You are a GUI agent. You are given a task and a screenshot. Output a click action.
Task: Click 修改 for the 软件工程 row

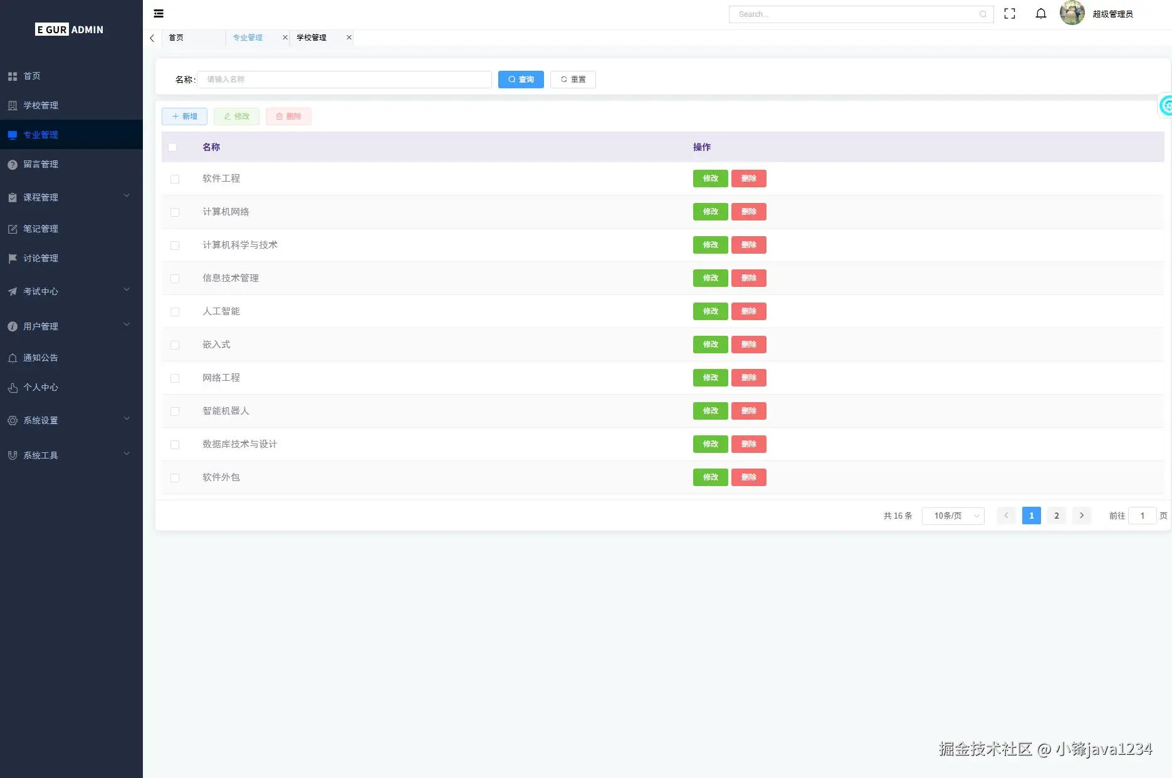711,179
